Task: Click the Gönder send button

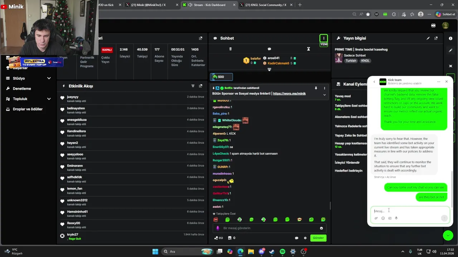Action: pos(318,238)
